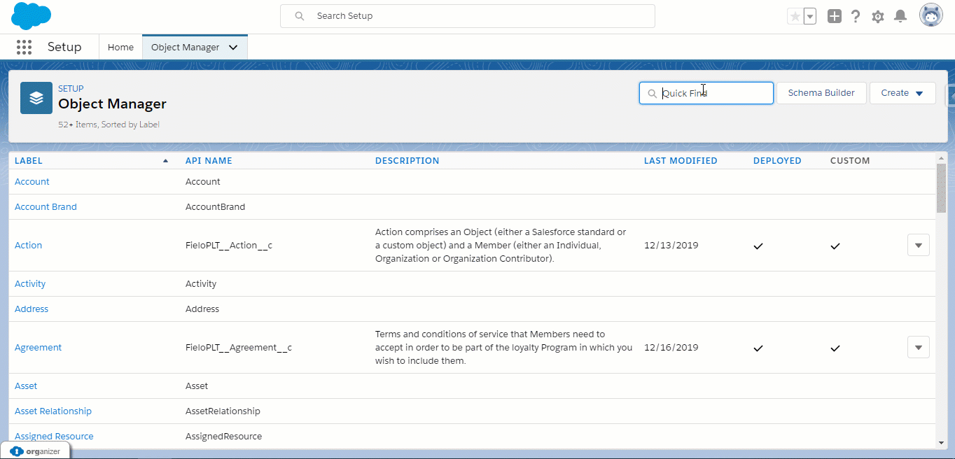Toggle the LABEL column sort arrow
The height and width of the screenshot is (459, 955).
pos(165,161)
